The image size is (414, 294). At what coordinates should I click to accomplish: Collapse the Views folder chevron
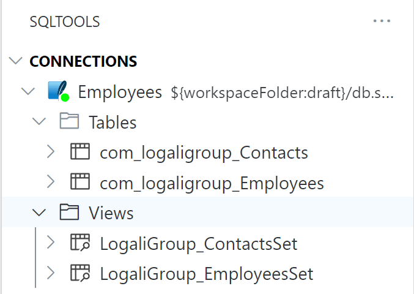pos(39,213)
